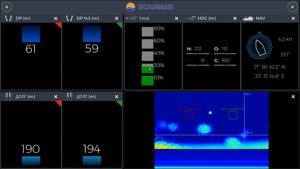Click the value 0 in HOC panel

point(203,61)
